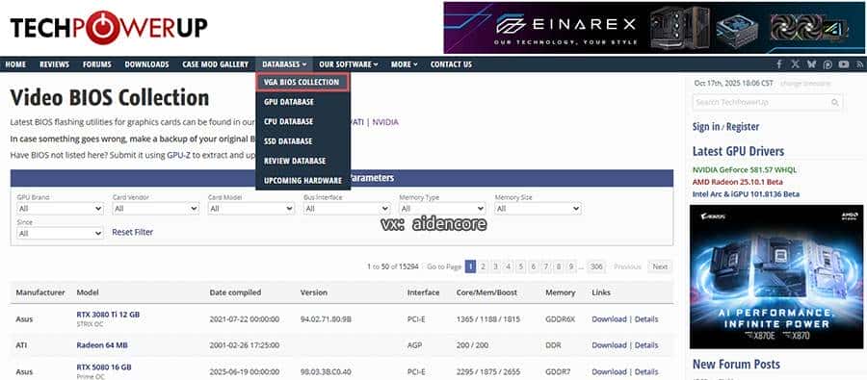Click the change timezone link
Viewport: 867px width, 380px height.
[x=805, y=84]
